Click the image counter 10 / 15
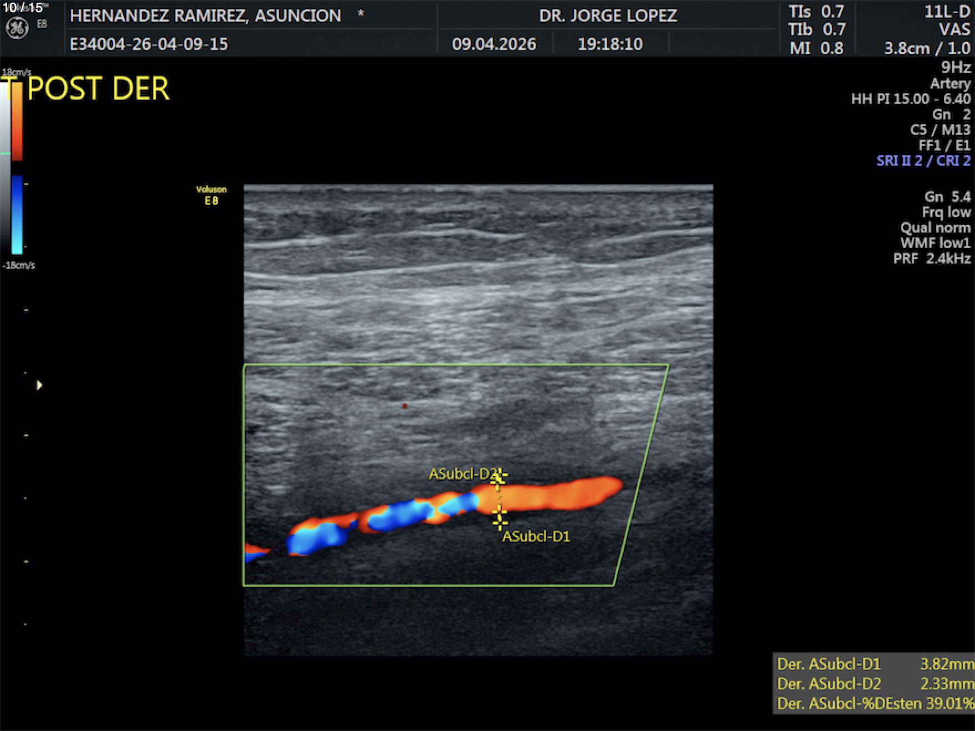Viewport: 975px width, 731px height. coord(23,8)
